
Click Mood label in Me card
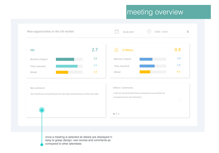point(33,72)
